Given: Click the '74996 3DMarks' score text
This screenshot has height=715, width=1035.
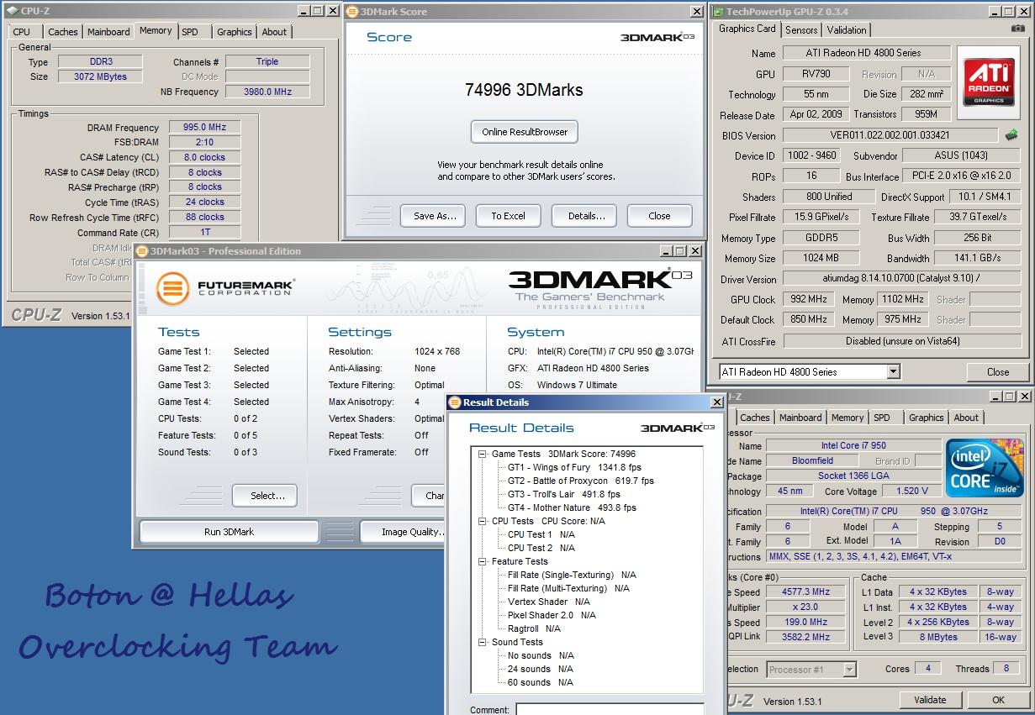Looking at the screenshot, I should [x=524, y=90].
